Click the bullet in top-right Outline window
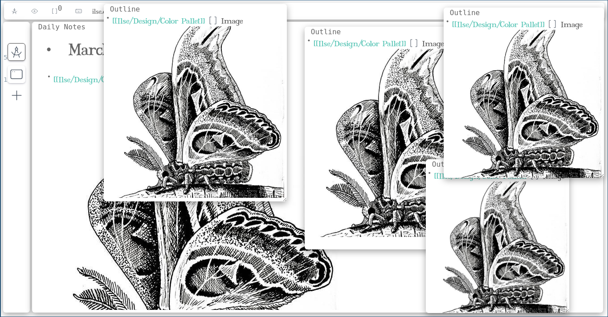 [x=448, y=22]
